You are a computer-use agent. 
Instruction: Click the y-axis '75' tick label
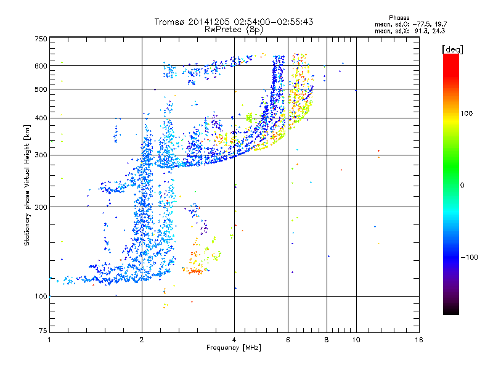click(43, 331)
